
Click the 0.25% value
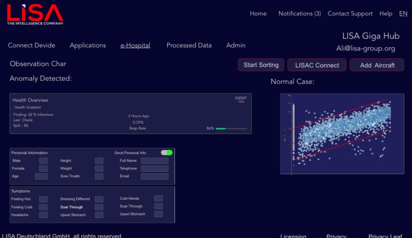coord(138,122)
